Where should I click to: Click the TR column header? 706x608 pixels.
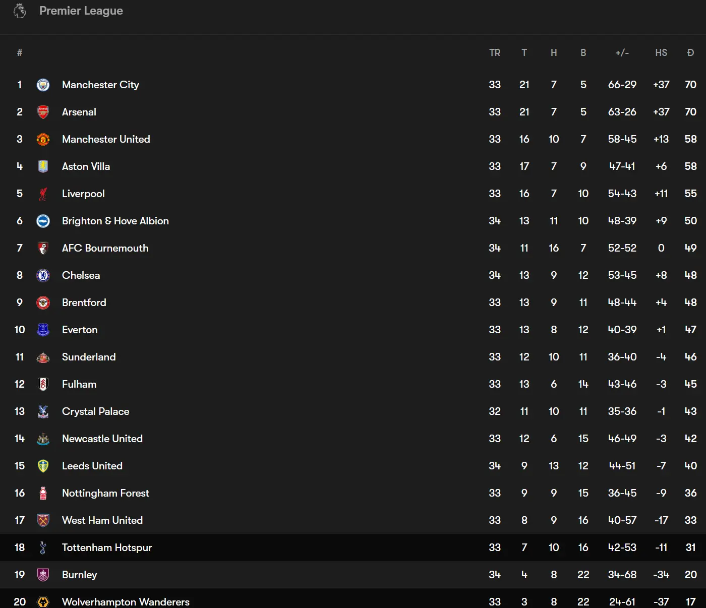[x=495, y=52]
